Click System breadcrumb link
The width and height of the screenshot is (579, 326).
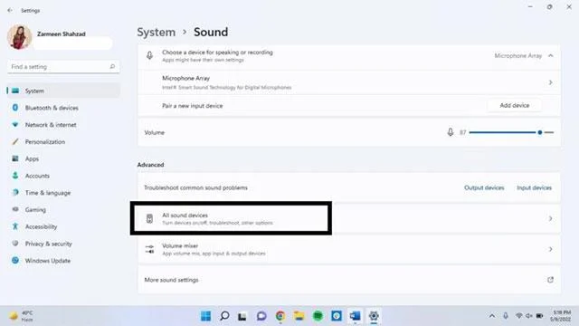tap(157, 33)
